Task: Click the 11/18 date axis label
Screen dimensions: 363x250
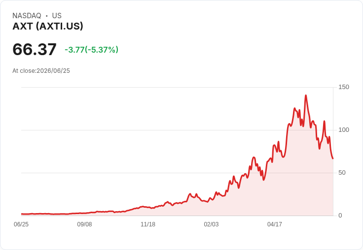Action: click(x=148, y=224)
